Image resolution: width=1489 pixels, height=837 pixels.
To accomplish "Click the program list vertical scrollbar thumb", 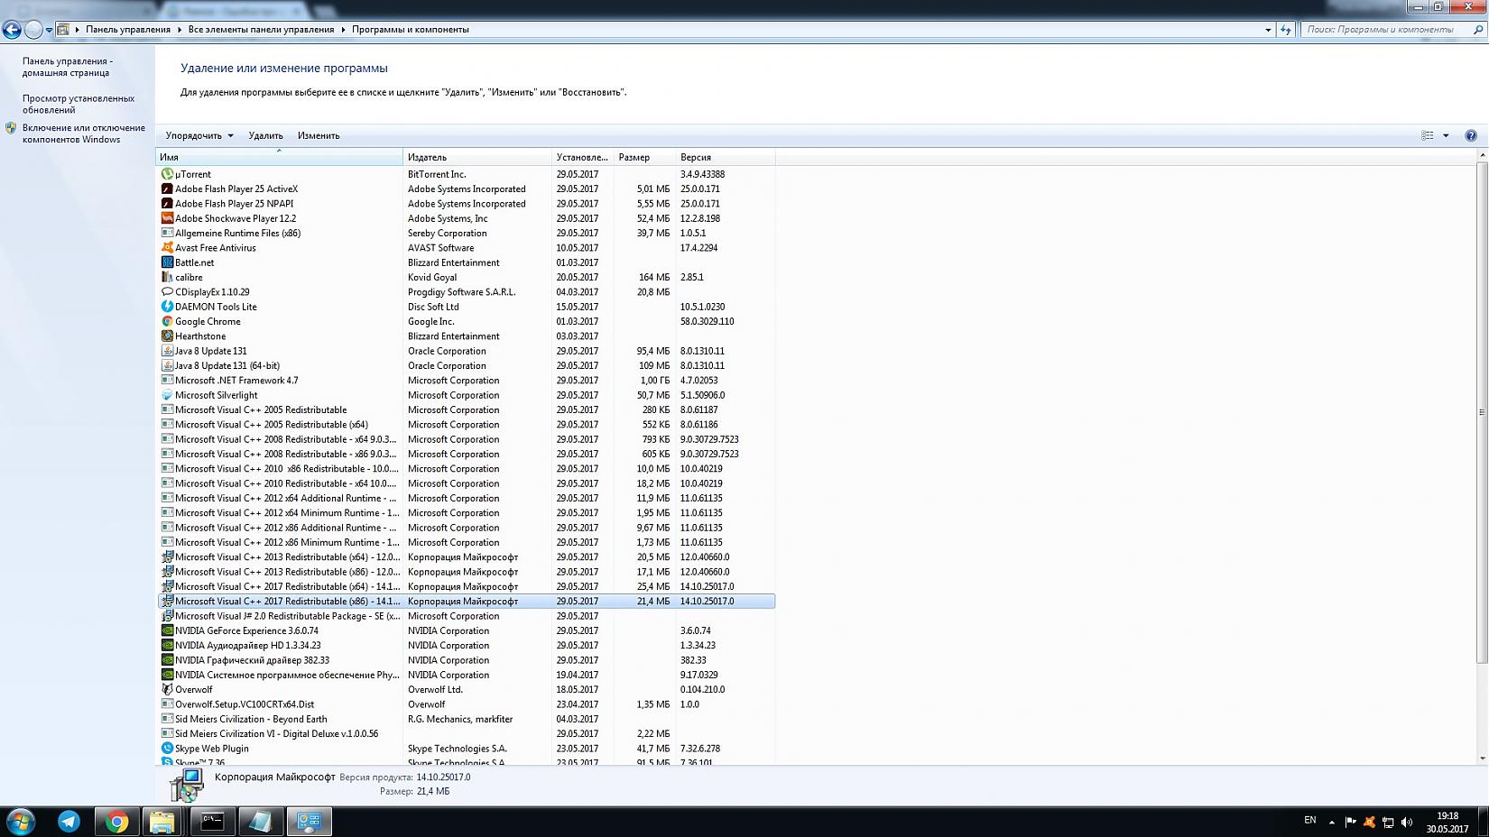I will [1482, 412].
